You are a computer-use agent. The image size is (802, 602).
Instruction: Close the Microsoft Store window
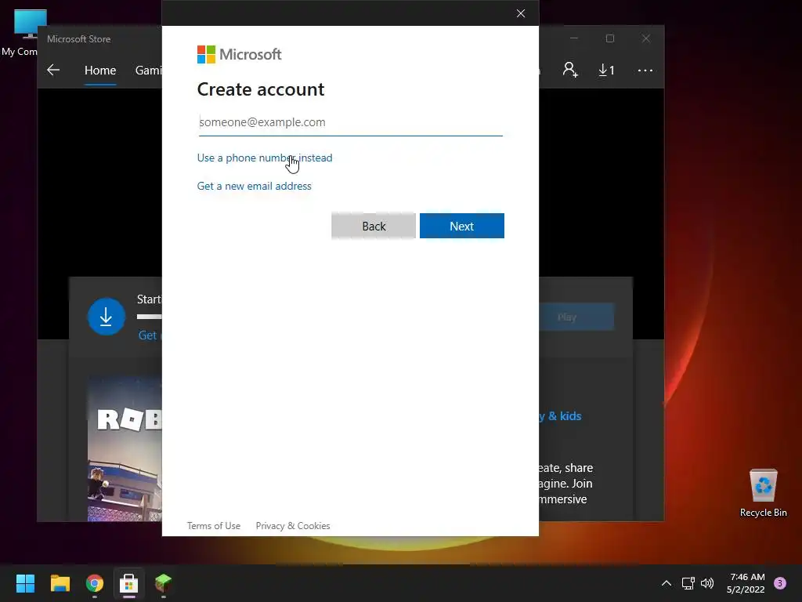coord(646,38)
